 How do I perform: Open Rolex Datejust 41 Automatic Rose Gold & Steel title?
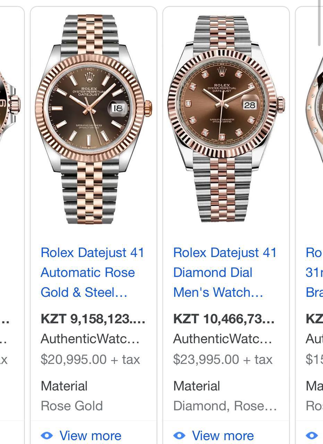point(92,272)
